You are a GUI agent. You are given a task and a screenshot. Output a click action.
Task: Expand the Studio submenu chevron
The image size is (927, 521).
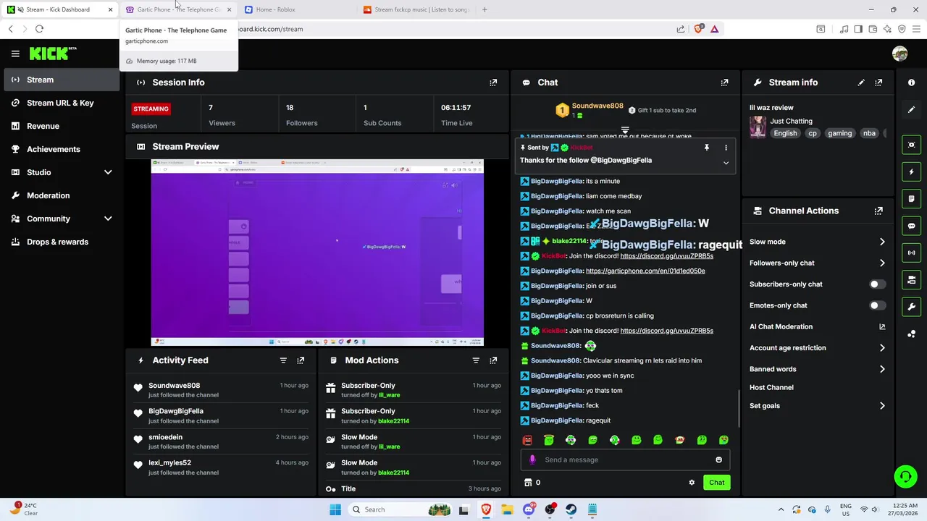click(x=108, y=172)
